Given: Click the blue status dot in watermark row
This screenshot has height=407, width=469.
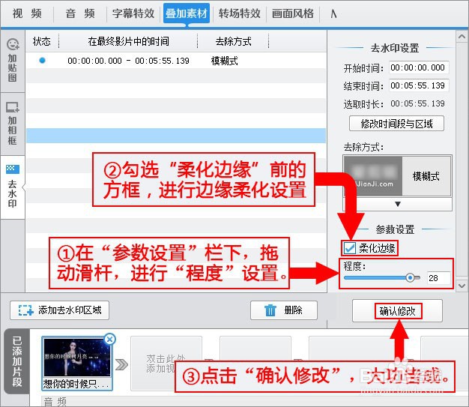Looking at the screenshot, I should 43,61.
